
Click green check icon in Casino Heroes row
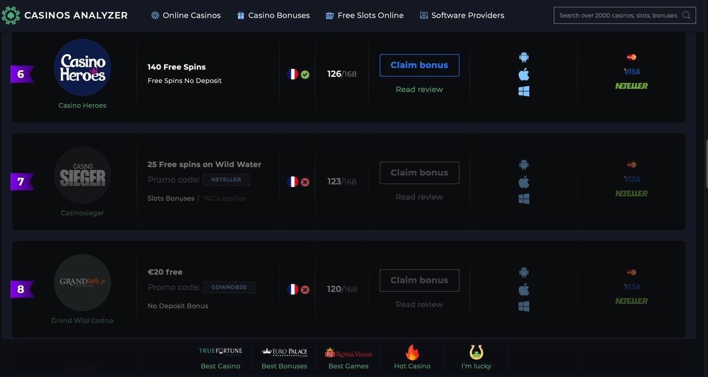pyautogui.click(x=305, y=75)
